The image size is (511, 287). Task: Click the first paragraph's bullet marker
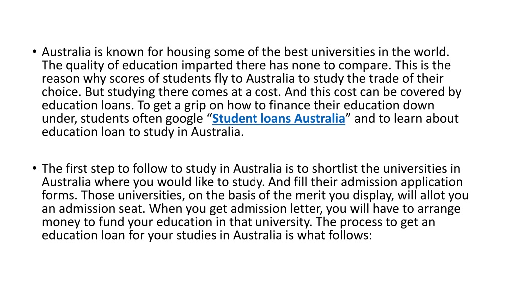tap(34, 52)
